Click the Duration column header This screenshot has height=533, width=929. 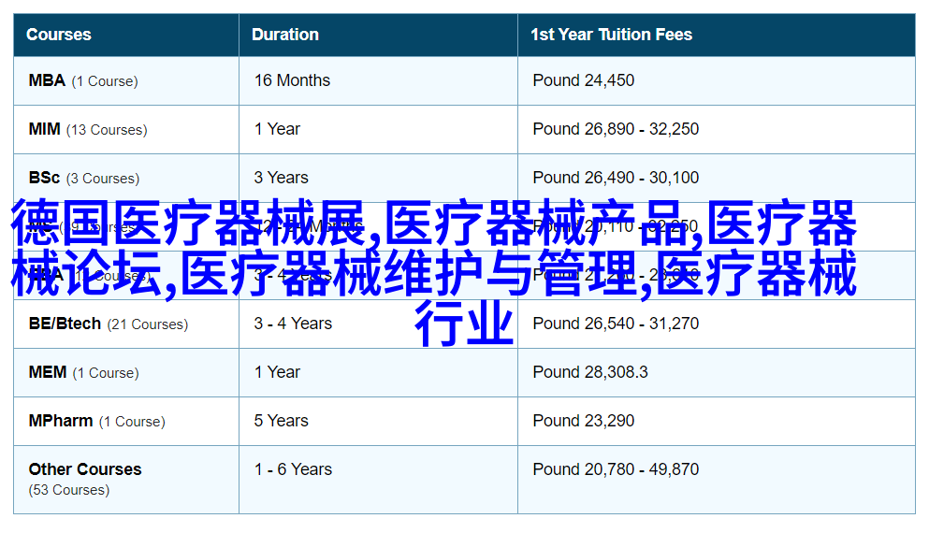click(x=285, y=35)
